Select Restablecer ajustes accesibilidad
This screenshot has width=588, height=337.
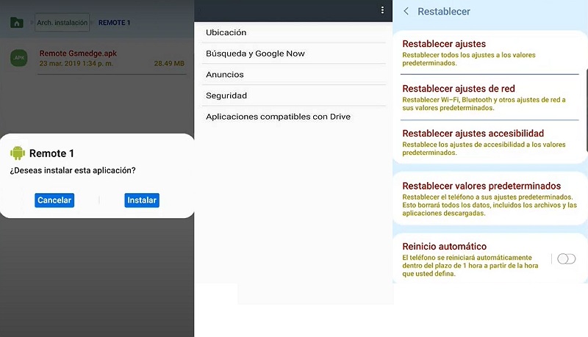point(473,134)
